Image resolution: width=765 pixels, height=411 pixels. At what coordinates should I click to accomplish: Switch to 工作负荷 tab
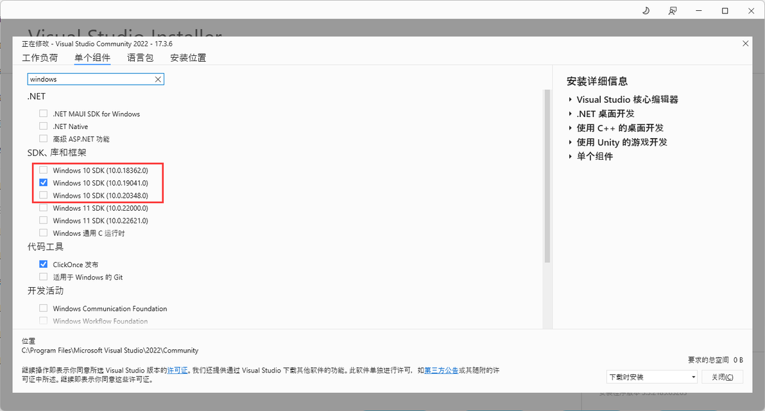click(x=40, y=58)
